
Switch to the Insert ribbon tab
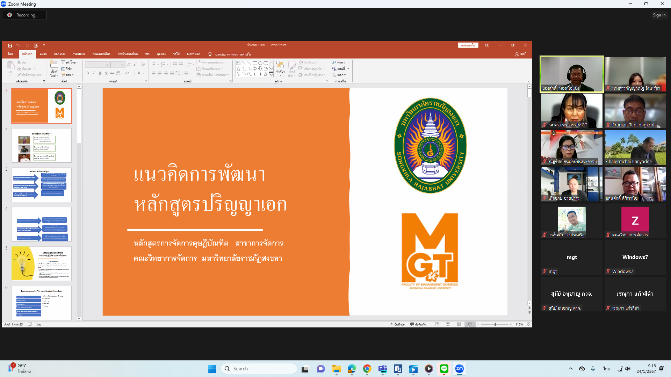[43, 54]
